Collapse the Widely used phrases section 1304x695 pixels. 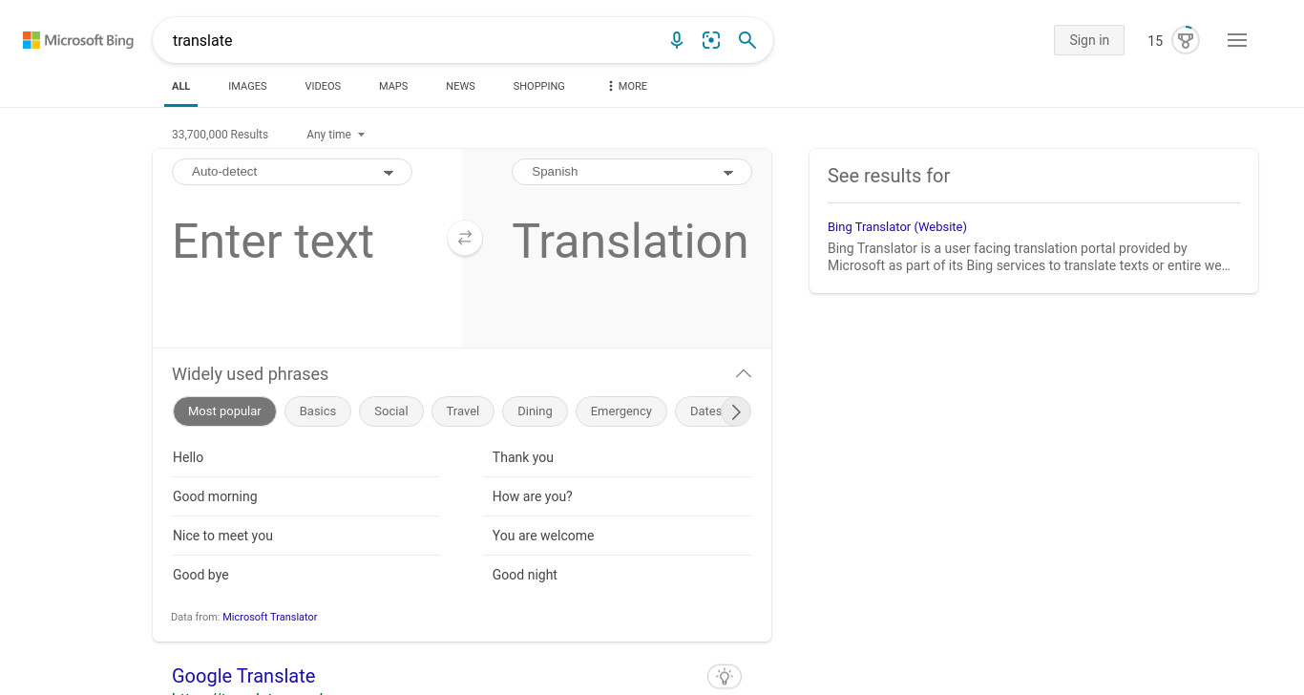[744, 374]
